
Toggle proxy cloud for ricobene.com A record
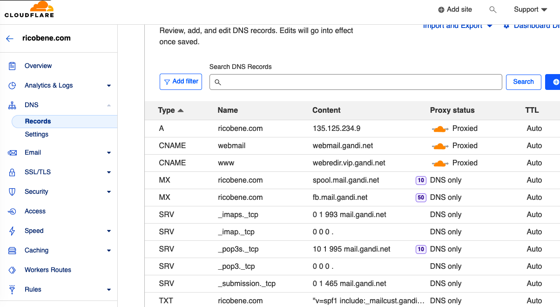(440, 129)
